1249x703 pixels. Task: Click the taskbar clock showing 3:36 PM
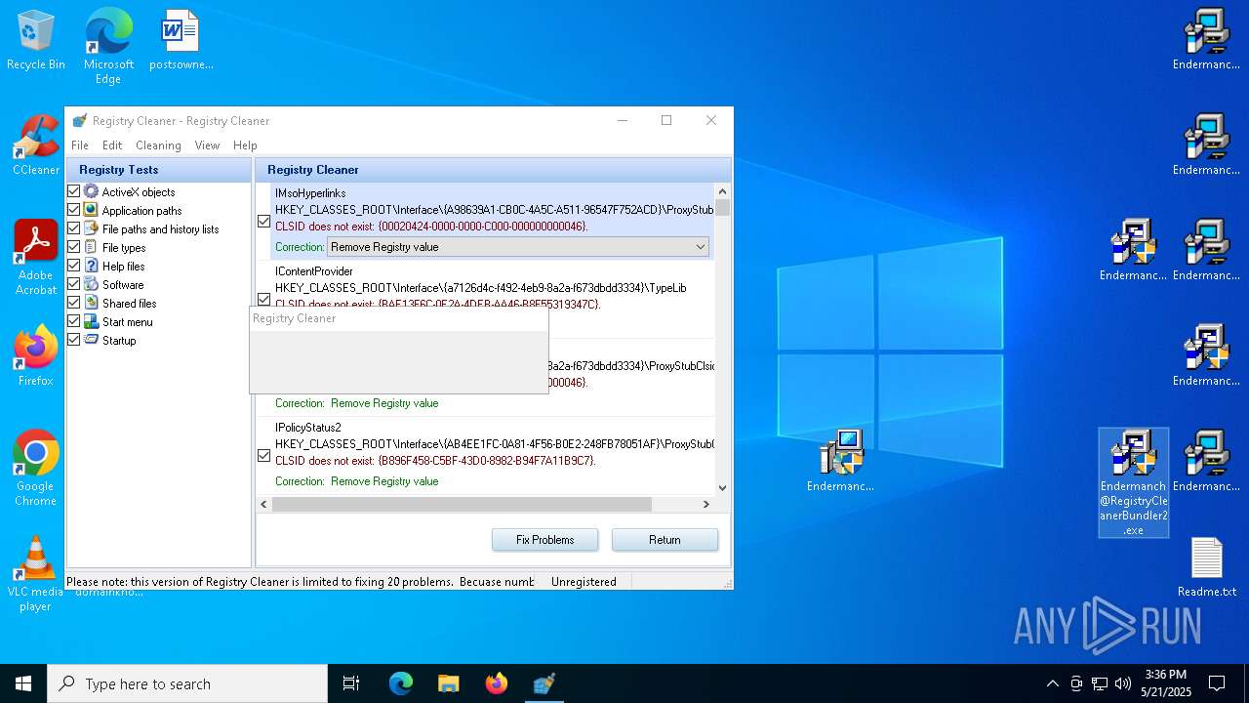click(1165, 683)
